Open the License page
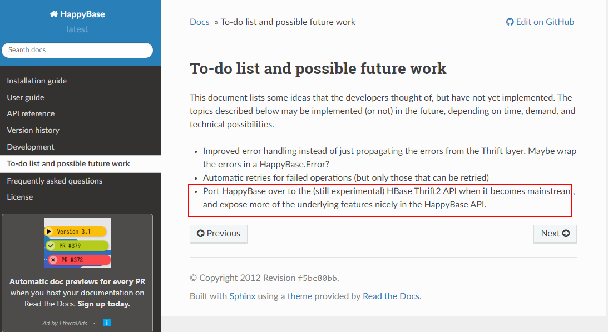 pyautogui.click(x=20, y=197)
